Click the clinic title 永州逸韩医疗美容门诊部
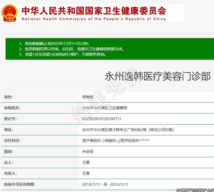Image resolution: width=214 pixels, height=192 pixels. pos(158,76)
